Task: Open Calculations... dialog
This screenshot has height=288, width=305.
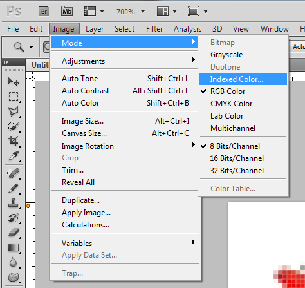Action: point(125,225)
